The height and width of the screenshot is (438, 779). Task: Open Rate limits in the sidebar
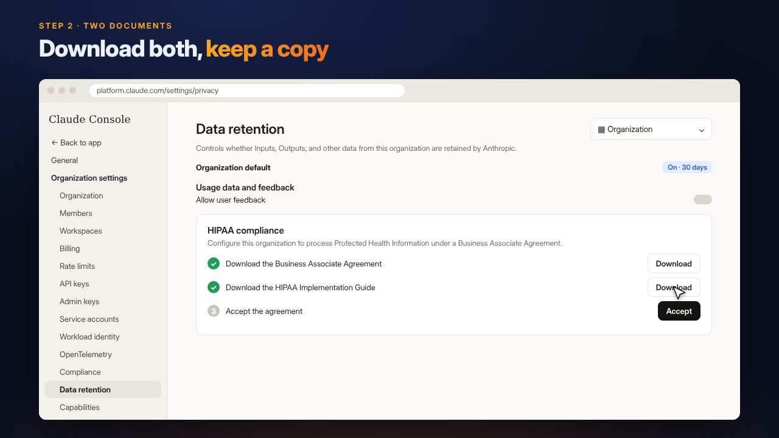77,266
